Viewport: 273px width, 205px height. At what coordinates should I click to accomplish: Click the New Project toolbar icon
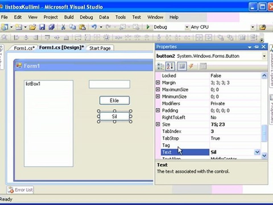pos(5,27)
